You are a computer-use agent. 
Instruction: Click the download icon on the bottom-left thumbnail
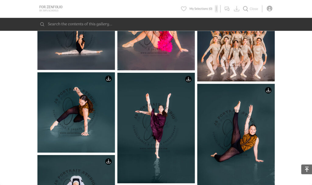coord(108,162)
